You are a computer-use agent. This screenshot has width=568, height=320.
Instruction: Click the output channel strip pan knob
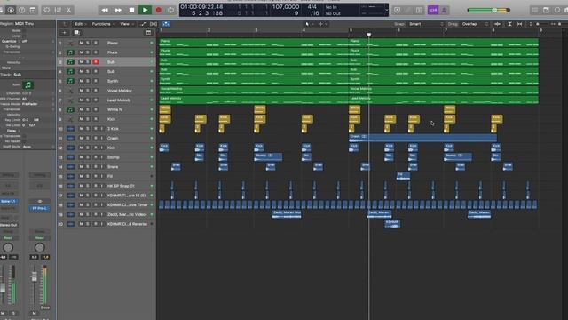point(39,247)
